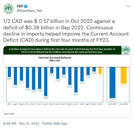Click the Jul-Oct FY22 blue bar
Image resolution: width=134 pixels, height=128 pixels.
(112, 83)
